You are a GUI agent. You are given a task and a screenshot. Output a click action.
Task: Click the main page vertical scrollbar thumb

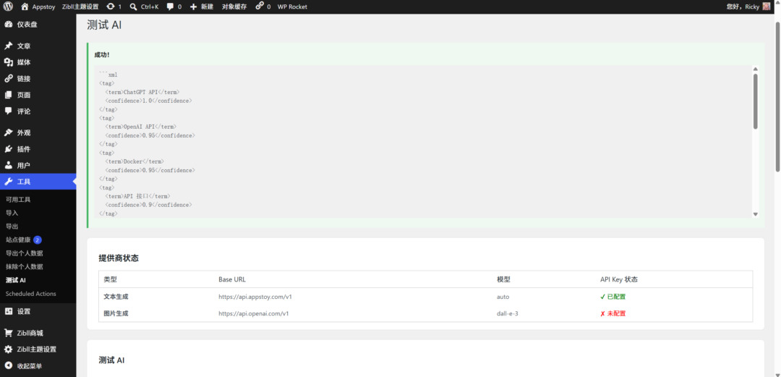(x=777, y=97)
